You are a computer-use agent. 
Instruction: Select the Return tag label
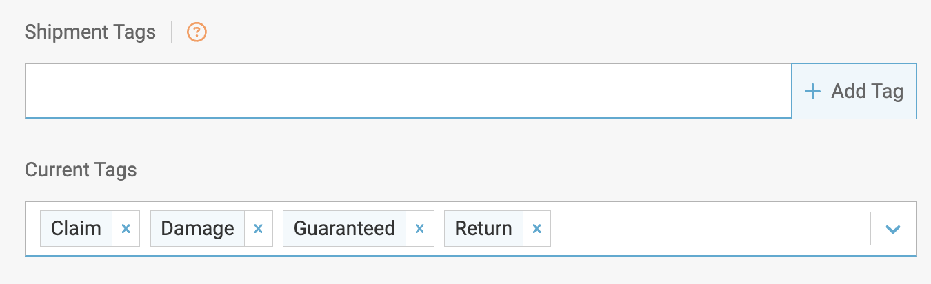(483, 229)
